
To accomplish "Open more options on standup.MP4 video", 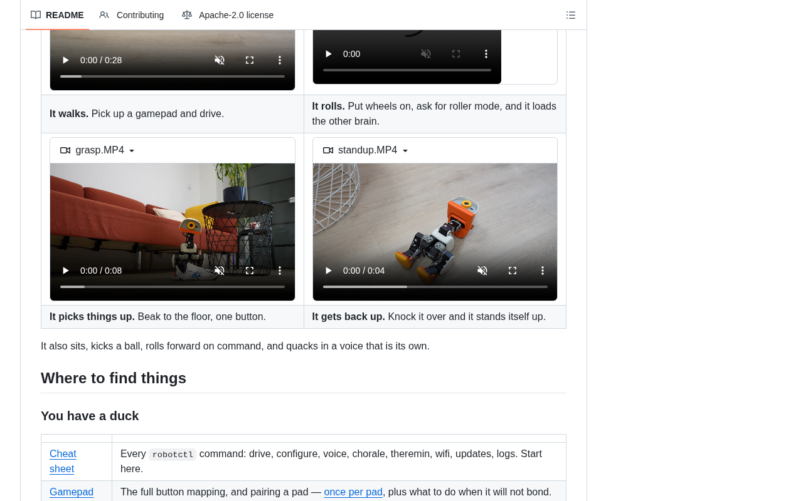I will click(x=543, y=271).
